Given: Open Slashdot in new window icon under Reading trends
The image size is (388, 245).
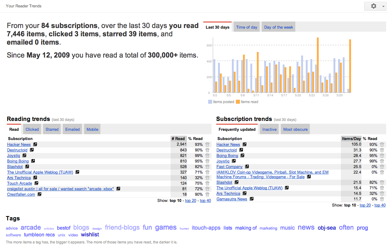Looking at the screenshot, I should click(27, 167).
